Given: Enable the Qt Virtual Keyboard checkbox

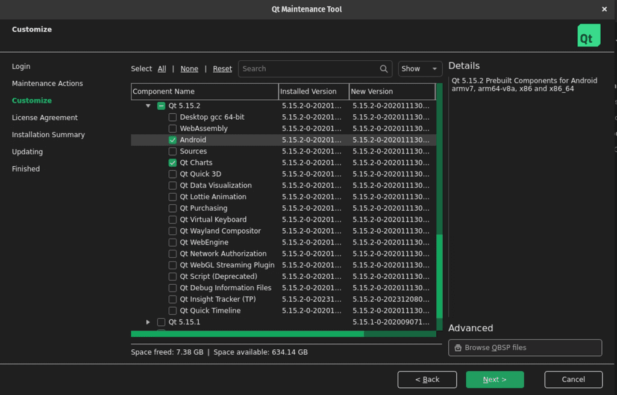Looking at the screenshot, I should (x=172, y=220).
